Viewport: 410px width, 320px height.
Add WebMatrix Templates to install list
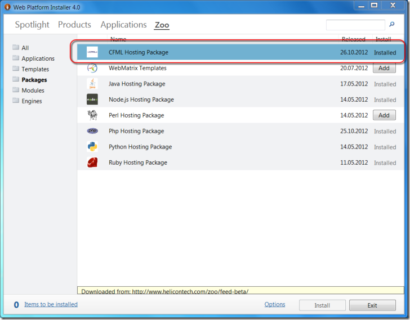coord(384,68)
